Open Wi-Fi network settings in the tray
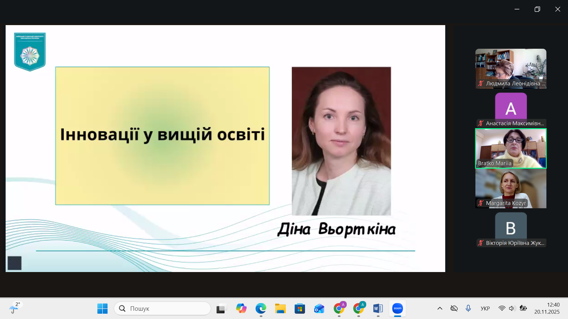The height and width of the screenshot is (319, 568). point(502,308)
